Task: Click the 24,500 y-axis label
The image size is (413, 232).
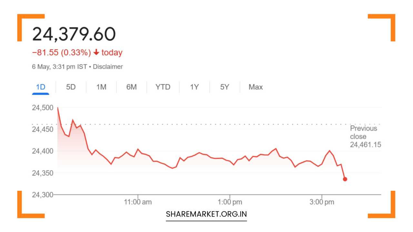Action: pyautogui.click(x=43, y=108)
